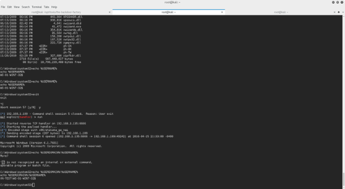
Task: Open the View menu
Action: click(17, 7)
